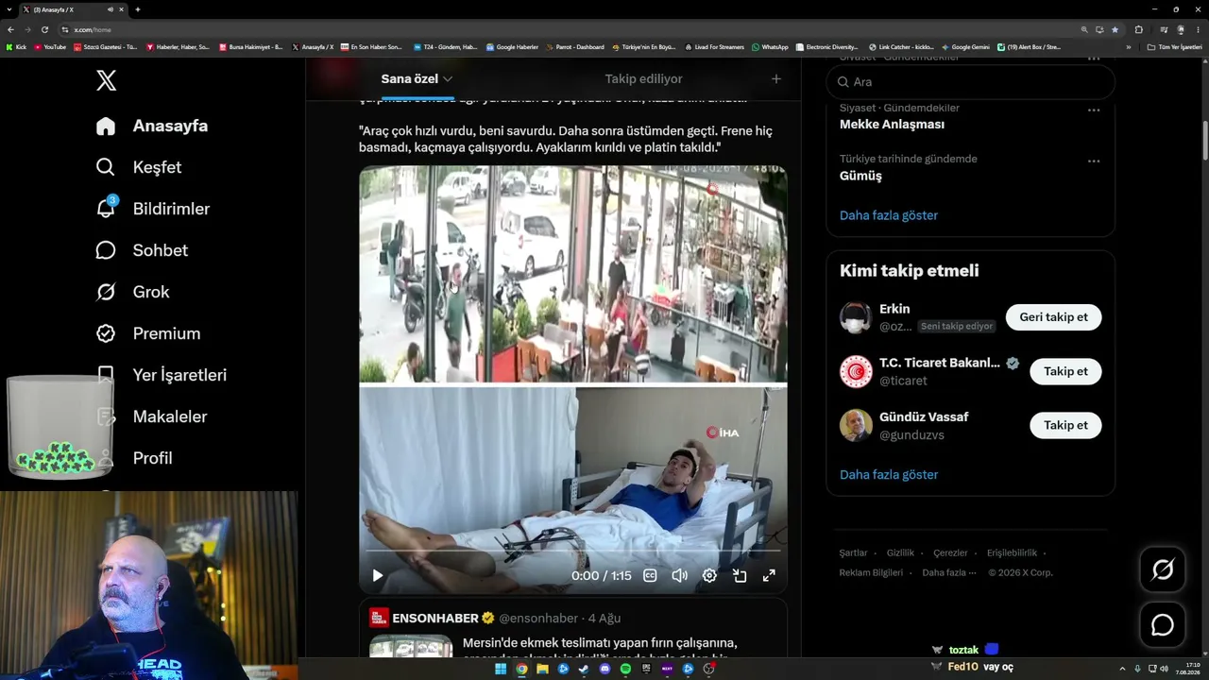
Task: Enter fullscreen on the video
Action: [769, 575]
